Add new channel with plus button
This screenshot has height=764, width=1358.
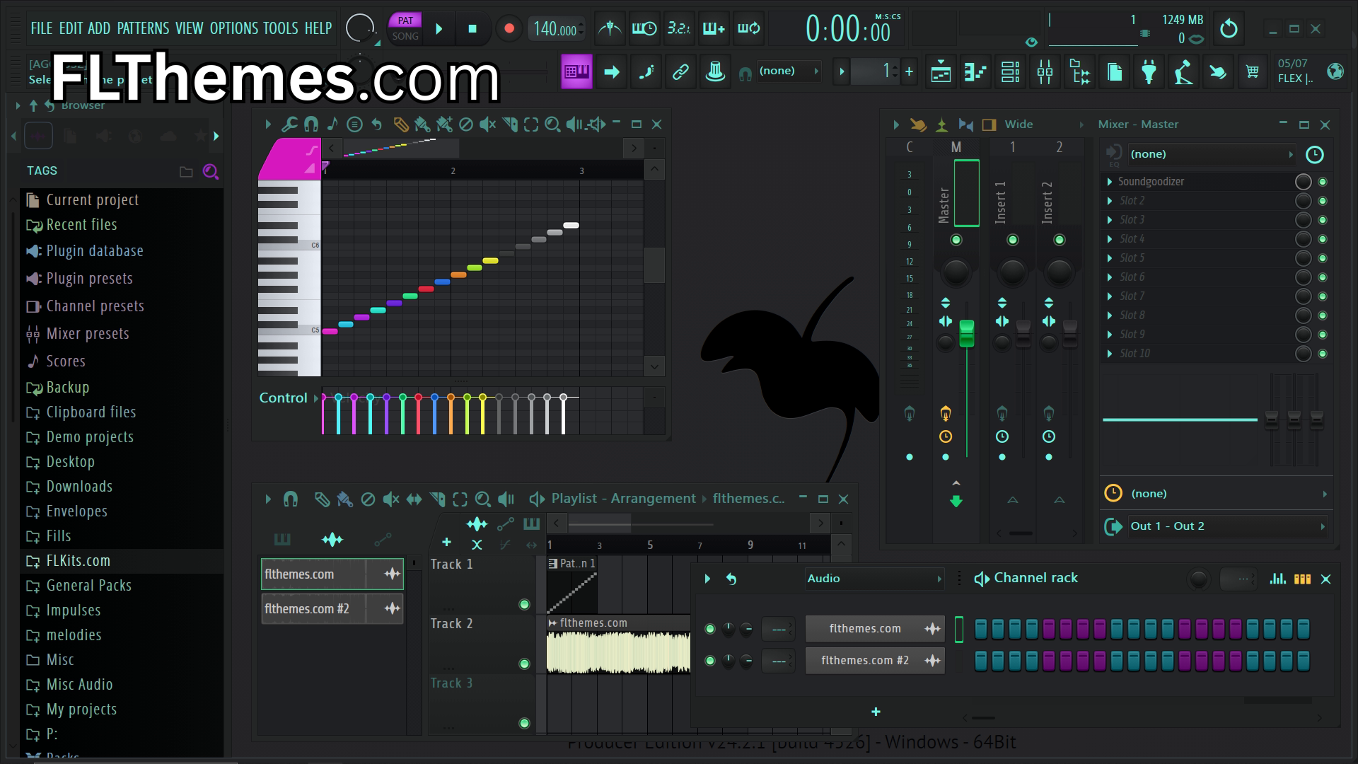876,712
